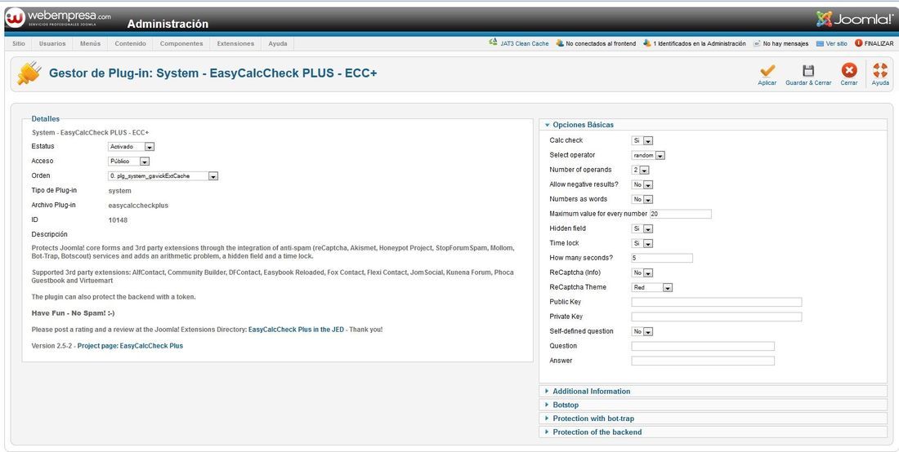Click the webempresa.com logo
The height and width of the screenshot is (452, 899).
59,18
